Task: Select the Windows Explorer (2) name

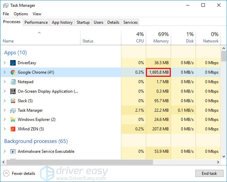Action: point(36,120)
